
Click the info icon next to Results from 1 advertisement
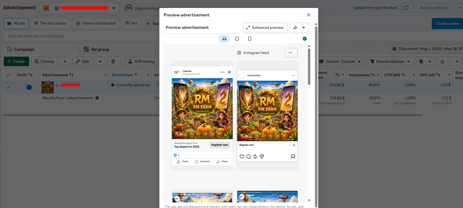coord(97,98)
